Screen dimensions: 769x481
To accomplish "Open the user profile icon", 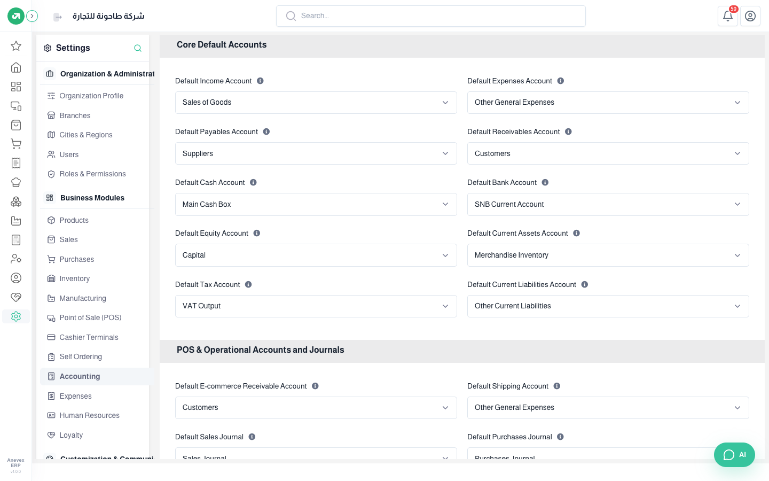I will 750,16.
